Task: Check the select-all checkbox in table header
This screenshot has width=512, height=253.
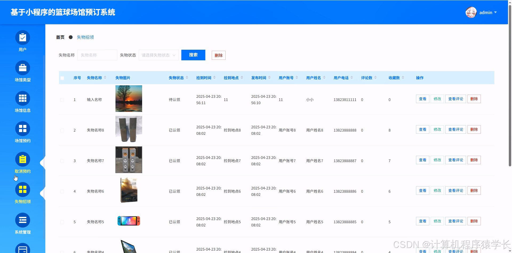Action: point(62,78)
